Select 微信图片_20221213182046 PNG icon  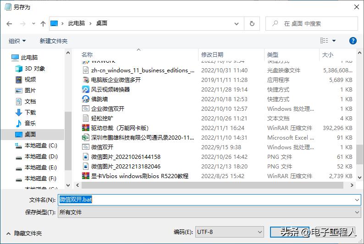tap(86, 166)
